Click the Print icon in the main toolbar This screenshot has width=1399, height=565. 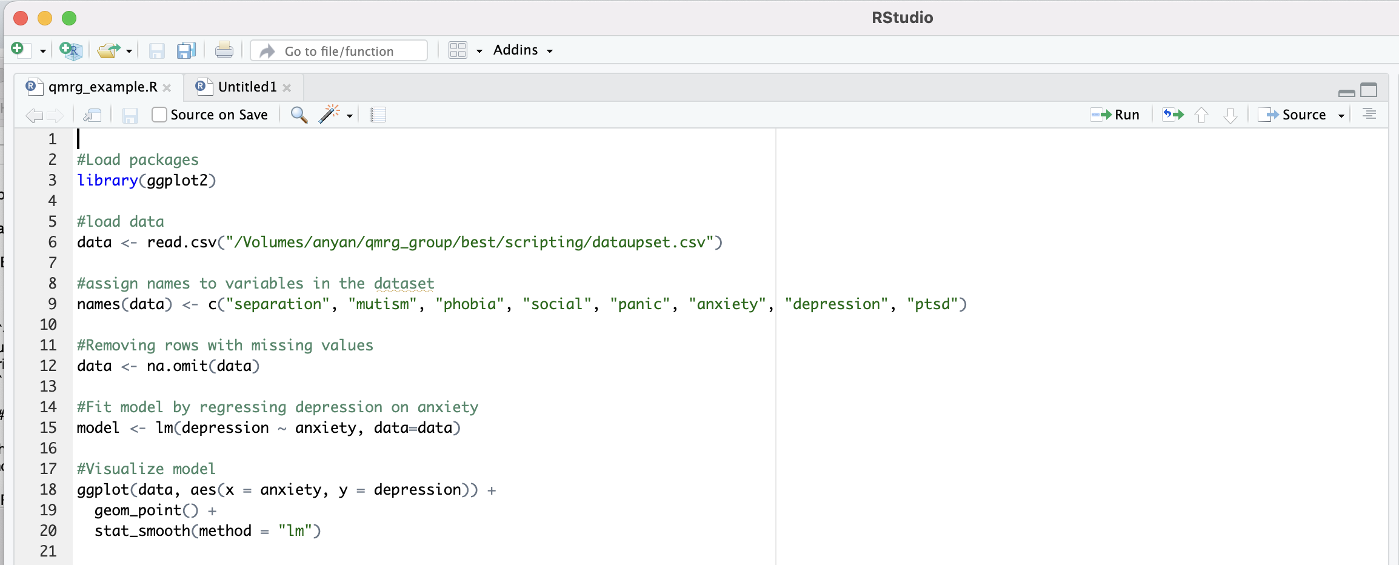224,50
